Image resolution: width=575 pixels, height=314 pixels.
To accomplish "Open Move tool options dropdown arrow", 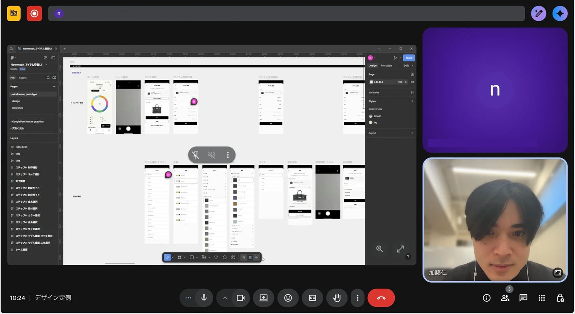I will coord(172,258).
